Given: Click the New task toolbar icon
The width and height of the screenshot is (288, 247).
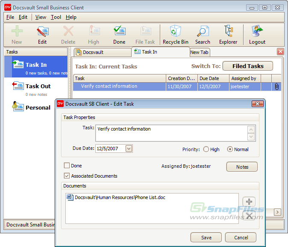Looking at the screenshot, I should (x=17, y=35).
